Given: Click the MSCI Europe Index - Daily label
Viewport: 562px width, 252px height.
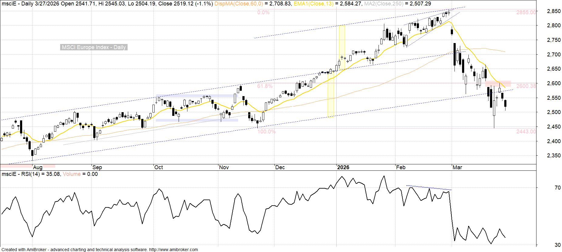Looking at the screenshot, I should (x=94, y=47).
